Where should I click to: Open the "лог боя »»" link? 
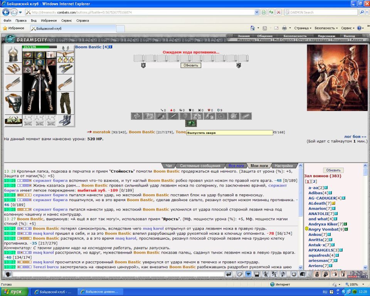pos(355,137)
